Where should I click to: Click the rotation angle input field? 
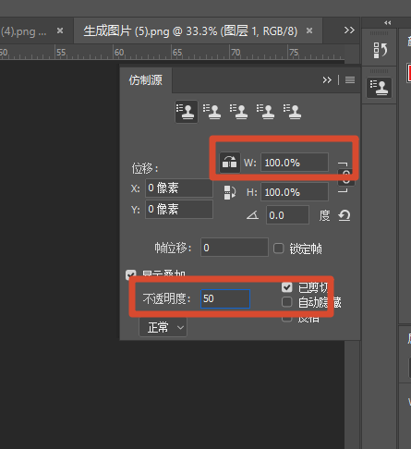pos(287,215)
